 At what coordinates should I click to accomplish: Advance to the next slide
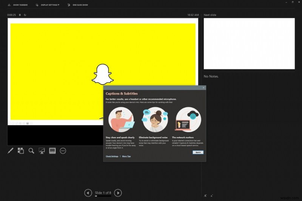(118, 193)
